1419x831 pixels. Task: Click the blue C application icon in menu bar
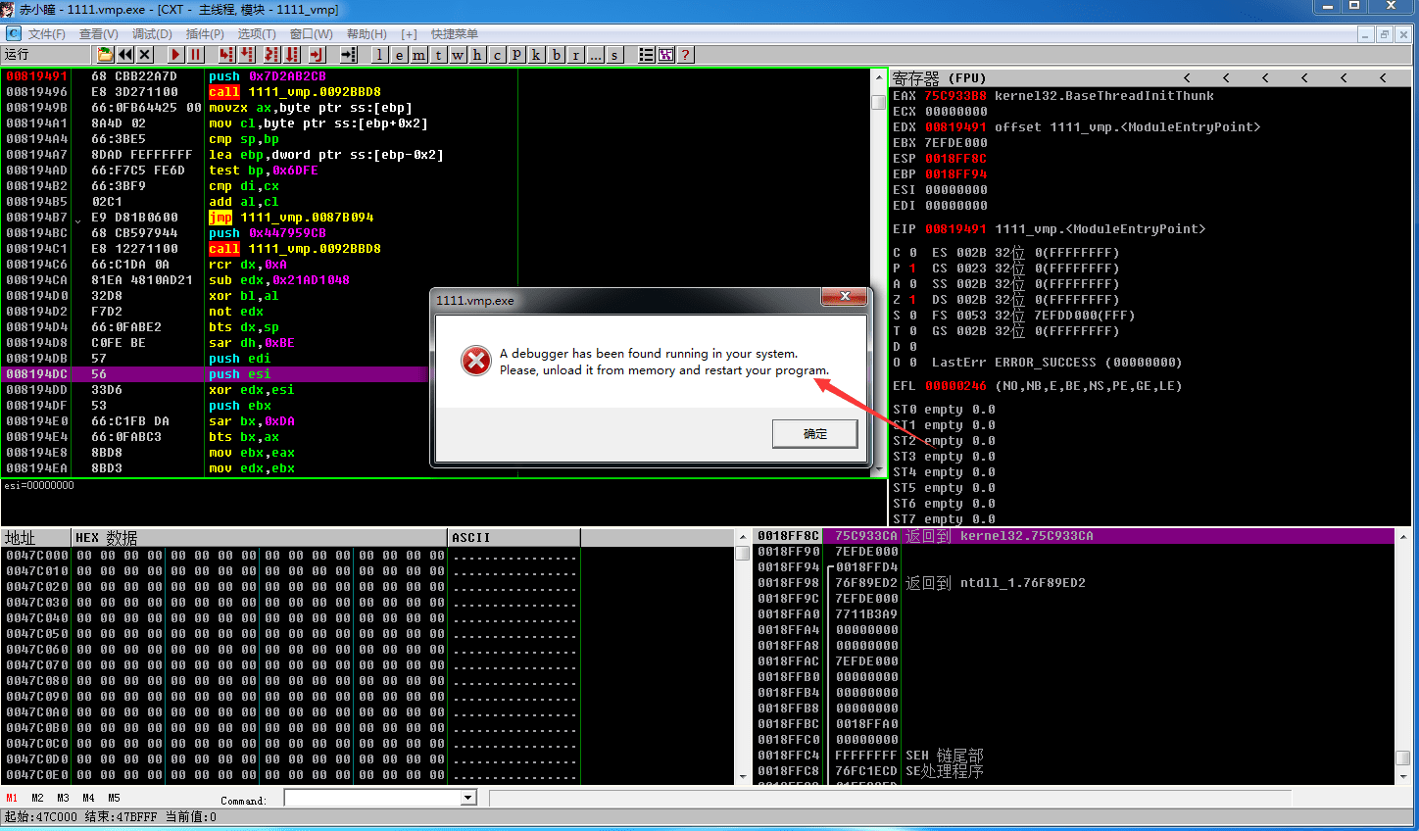coord(13,33)
